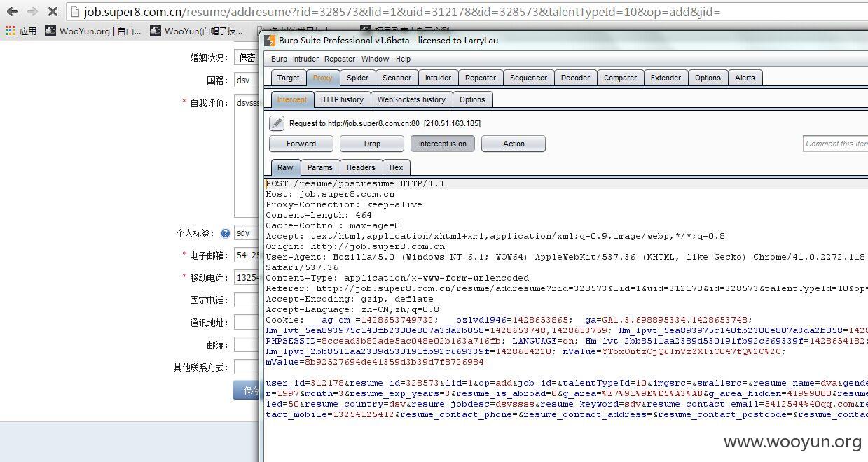Switch to the Hex view tab
Image resolution: width=868 pixels, height=462 pixels.
coord(397,167)
